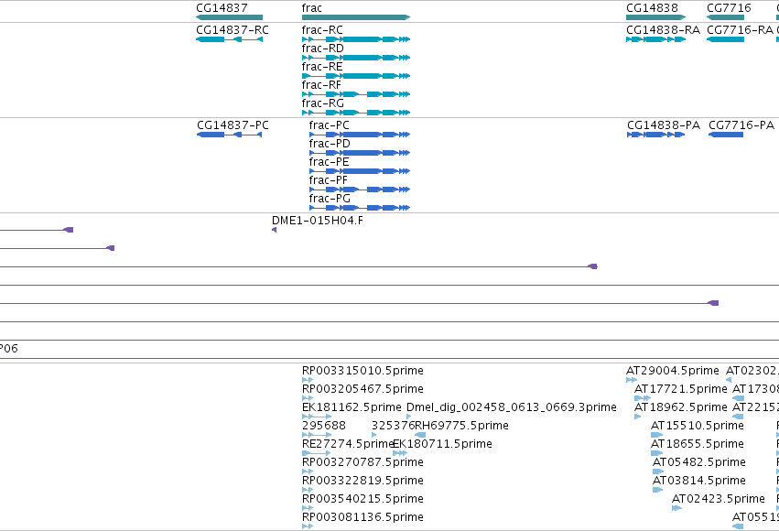Click the frac-RE transcript glyph
The width and height of the screenshot is (779, 531).
356,76
